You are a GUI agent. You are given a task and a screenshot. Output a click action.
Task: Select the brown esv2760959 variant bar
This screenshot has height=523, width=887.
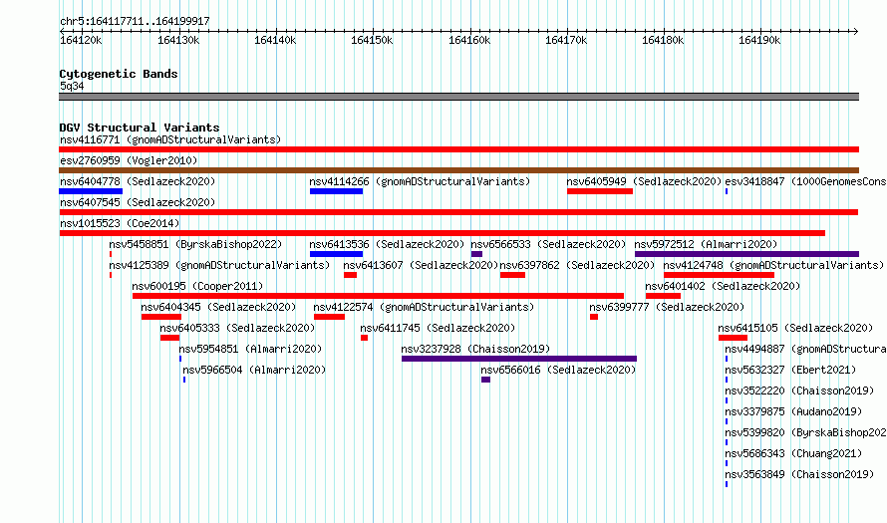click(x=458, y=170)
